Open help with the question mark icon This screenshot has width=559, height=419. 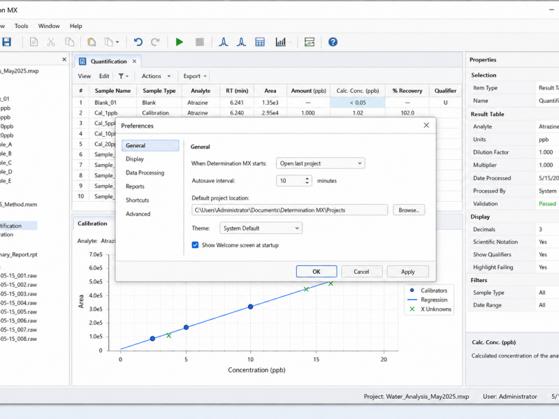click(x=333, y=42)
